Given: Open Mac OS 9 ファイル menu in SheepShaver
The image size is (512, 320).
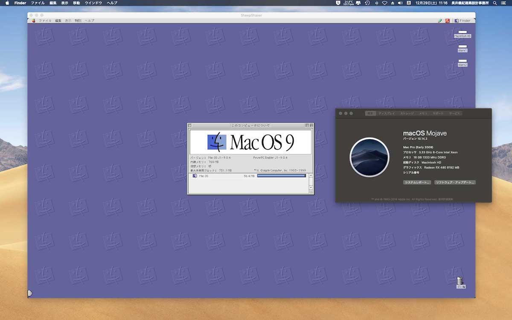Looking at the screenshot, I should pyautogui.click(x=45, y=20).
